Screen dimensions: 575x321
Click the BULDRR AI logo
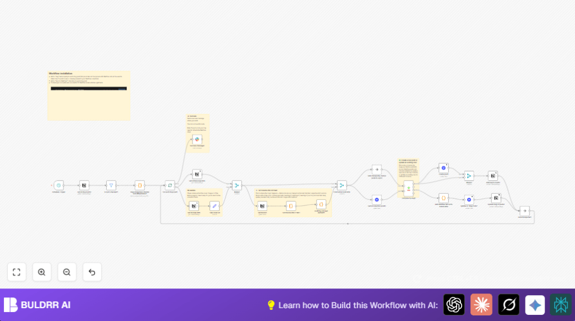pyautogui.click(x=37, y=305)
